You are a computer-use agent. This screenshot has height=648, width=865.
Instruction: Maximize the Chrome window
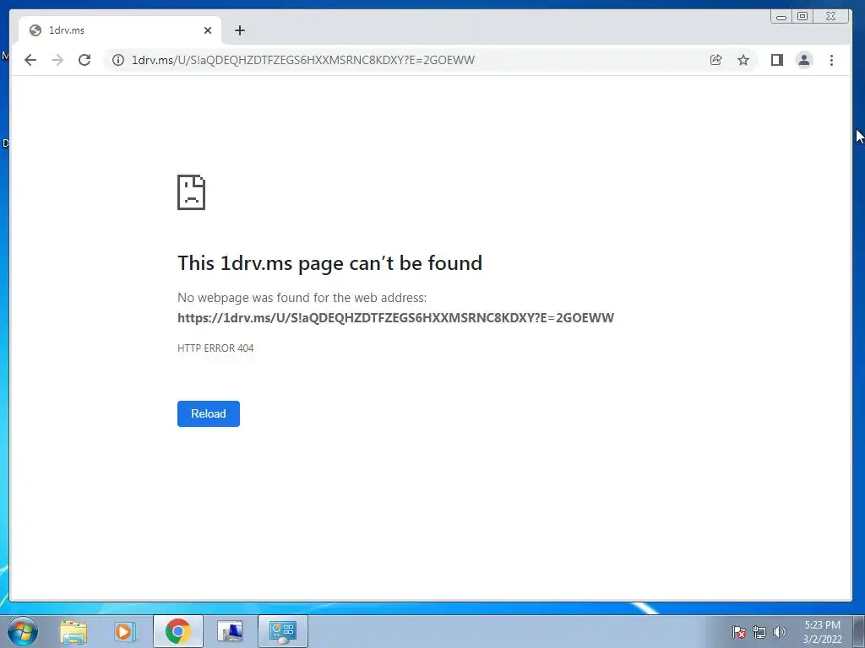(x=802, y=17)
